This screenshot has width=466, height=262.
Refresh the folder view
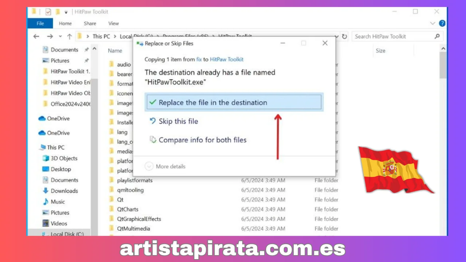344,36
